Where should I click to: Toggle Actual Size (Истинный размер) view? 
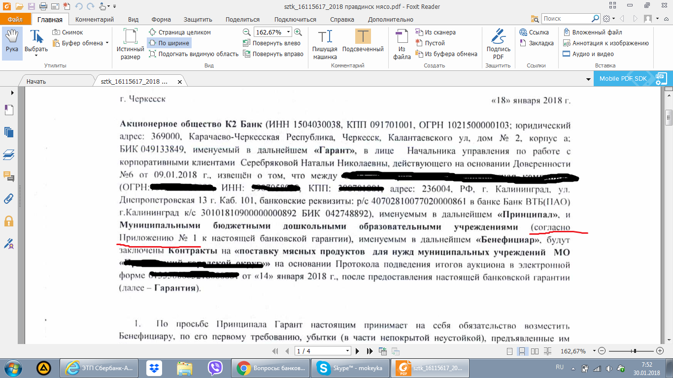130,43
